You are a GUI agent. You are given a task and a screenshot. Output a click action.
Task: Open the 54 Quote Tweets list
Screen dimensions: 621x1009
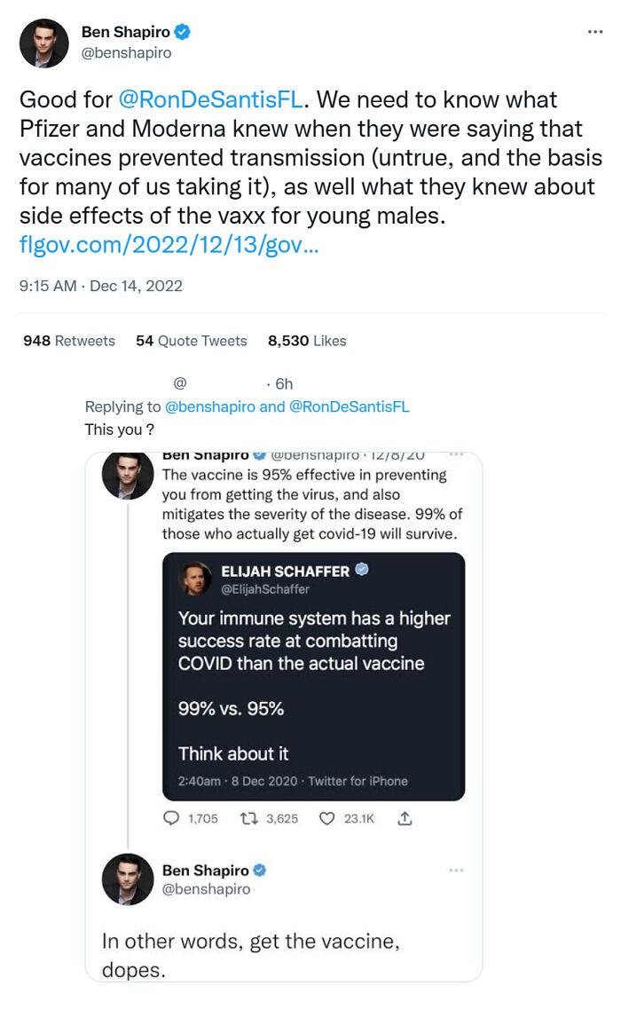coord(193,340)
